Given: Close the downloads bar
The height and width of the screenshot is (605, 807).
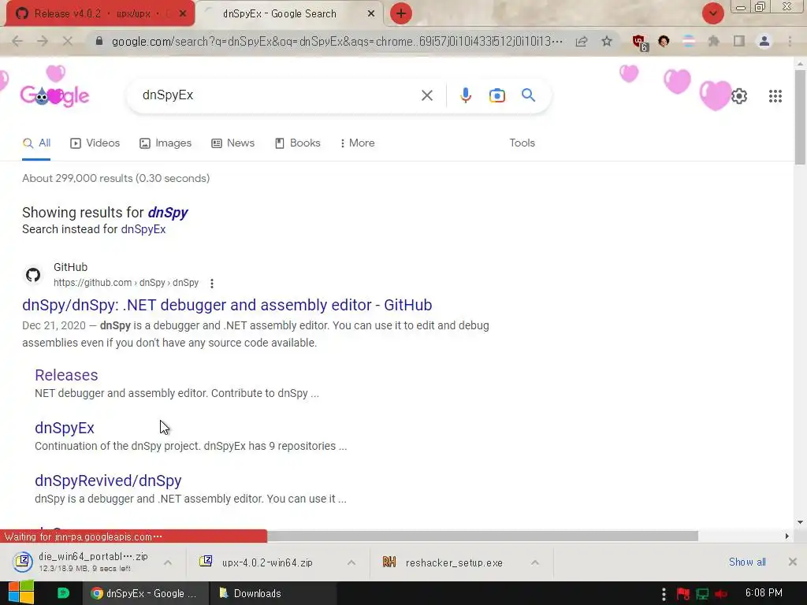Looking at the screenshot, I should (793, 562).
